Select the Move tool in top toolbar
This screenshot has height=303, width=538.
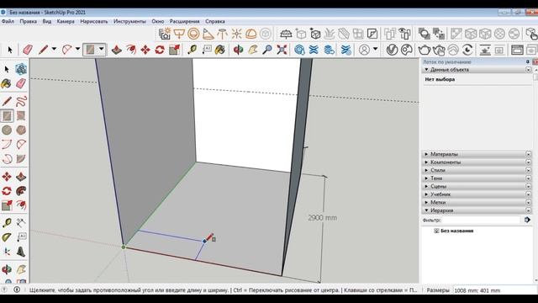(x=145, y=50)
